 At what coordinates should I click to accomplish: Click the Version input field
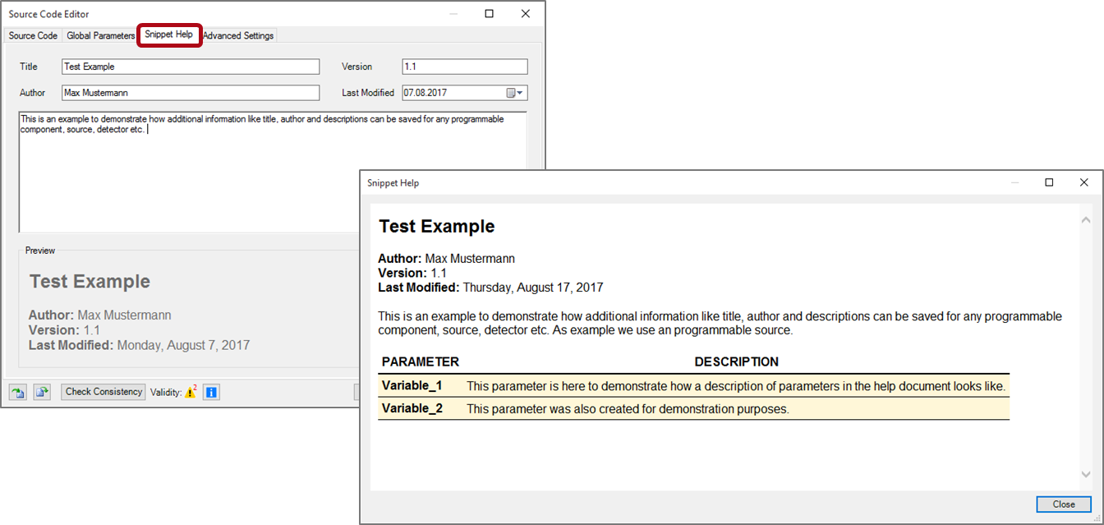(465, 67)
